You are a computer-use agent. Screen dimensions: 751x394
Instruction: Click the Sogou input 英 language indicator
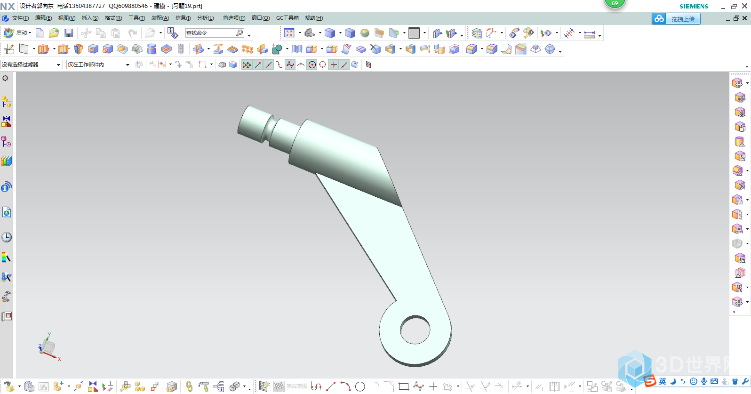pyautogui.click(x=663, y=381)
